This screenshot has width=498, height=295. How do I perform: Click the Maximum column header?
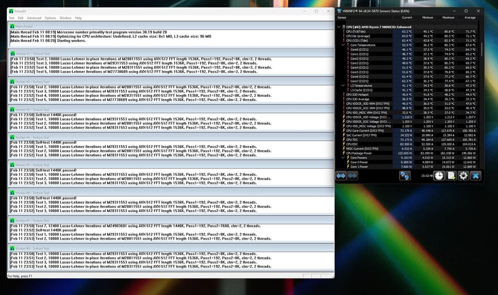[448, 18]
